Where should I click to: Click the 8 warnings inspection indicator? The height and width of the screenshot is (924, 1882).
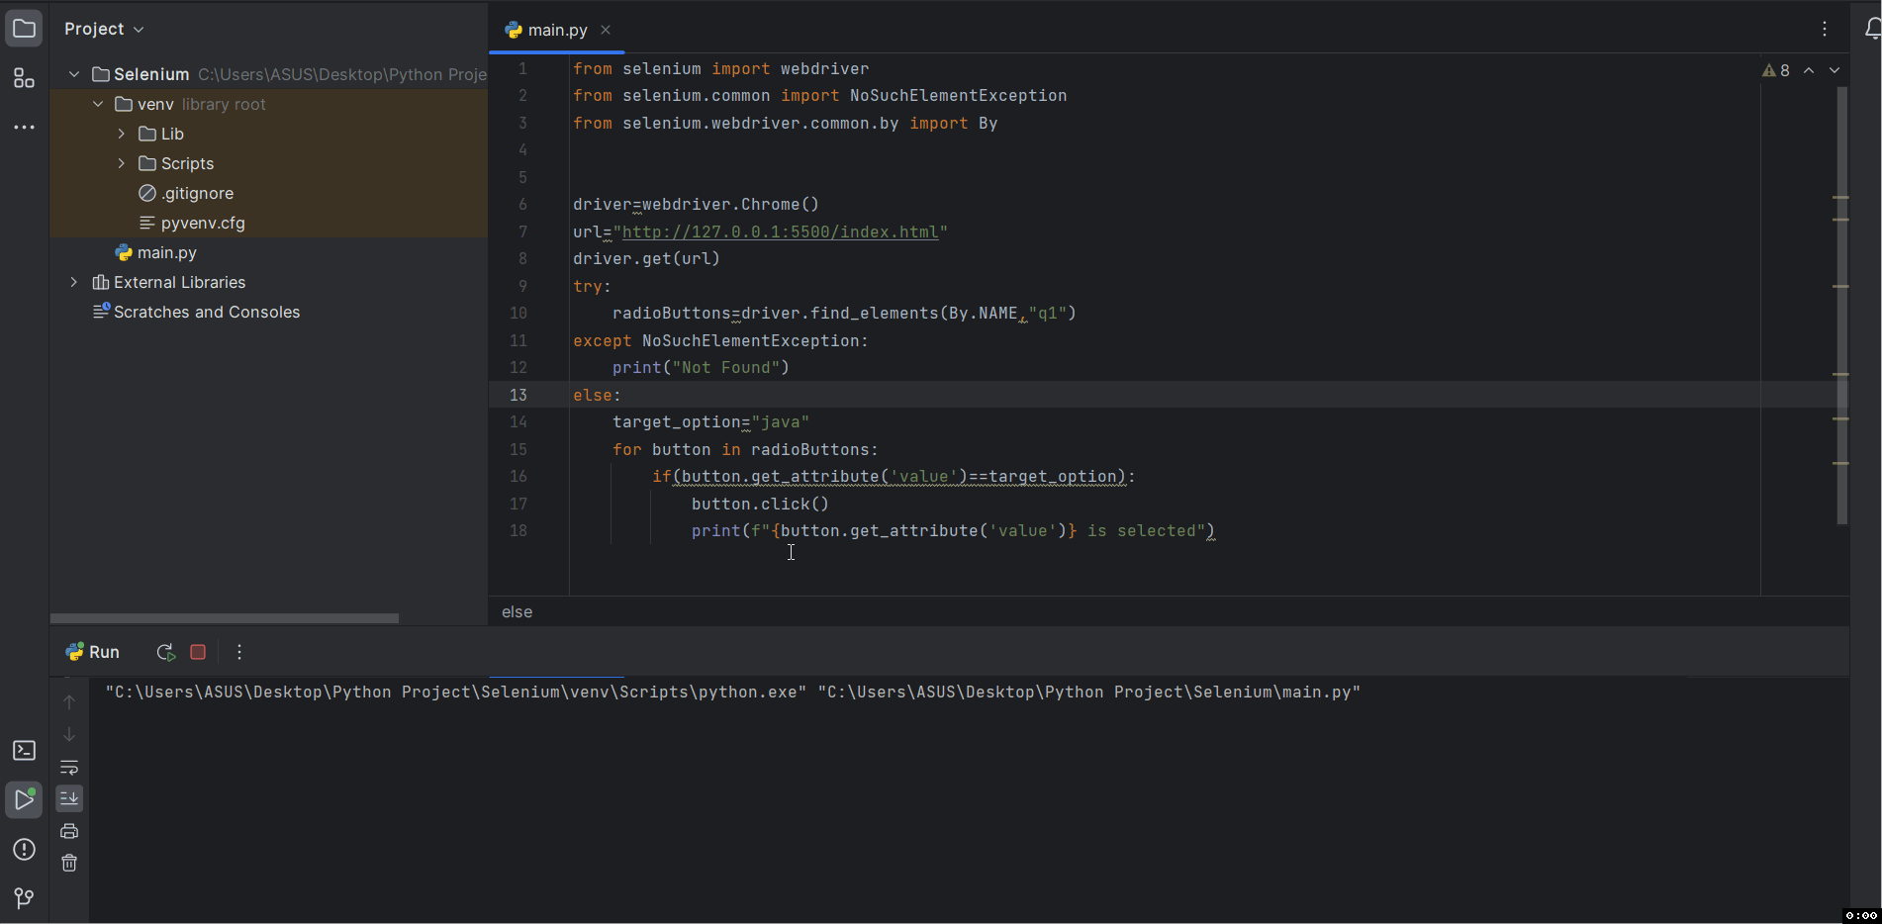pyautogui.click(x=1776, y=70)
